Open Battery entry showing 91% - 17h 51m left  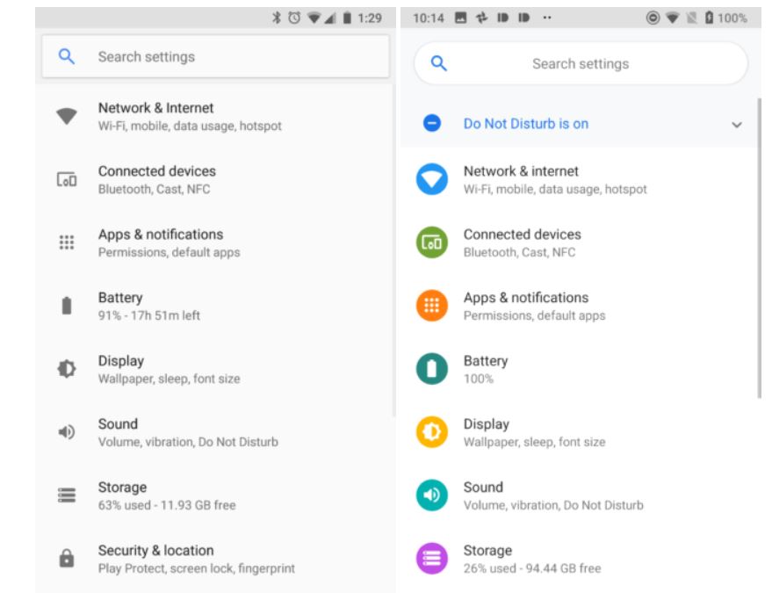point(149,306)
